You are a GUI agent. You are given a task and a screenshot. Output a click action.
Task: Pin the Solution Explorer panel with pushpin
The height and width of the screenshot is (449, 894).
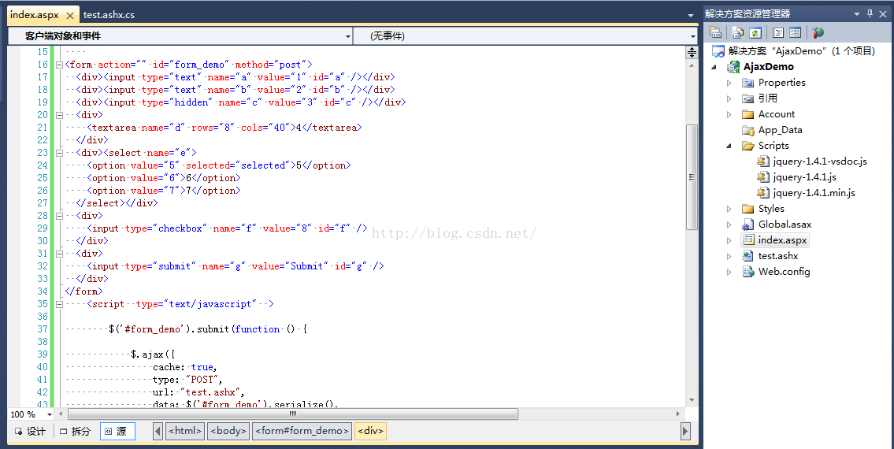pyautogui.click(x=870, y=13)
